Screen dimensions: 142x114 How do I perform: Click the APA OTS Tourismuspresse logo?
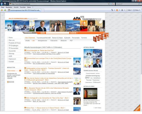pos(87,18)
